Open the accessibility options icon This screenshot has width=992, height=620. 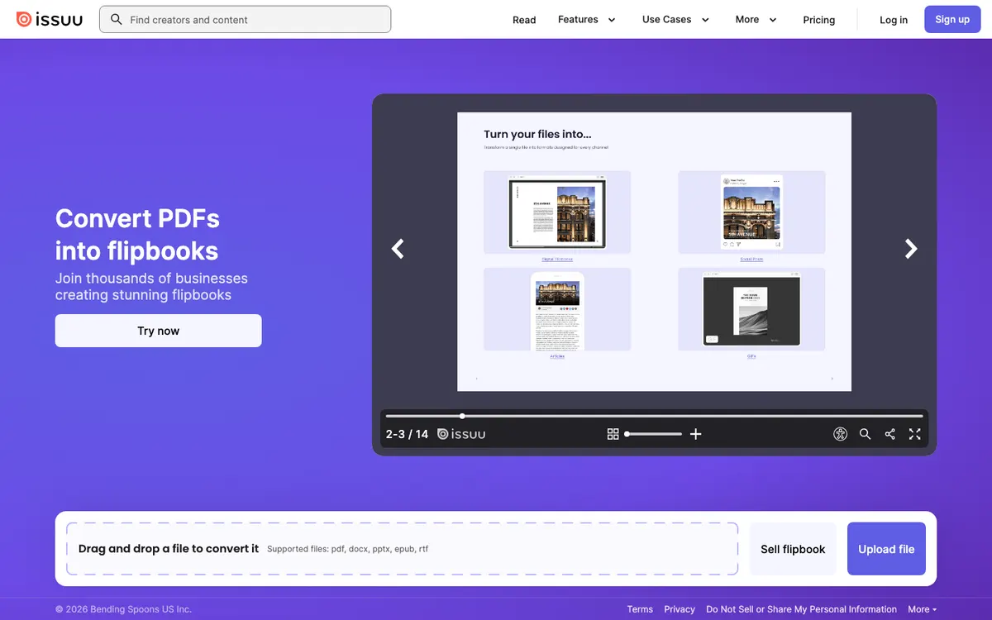[x=841, y=434]
